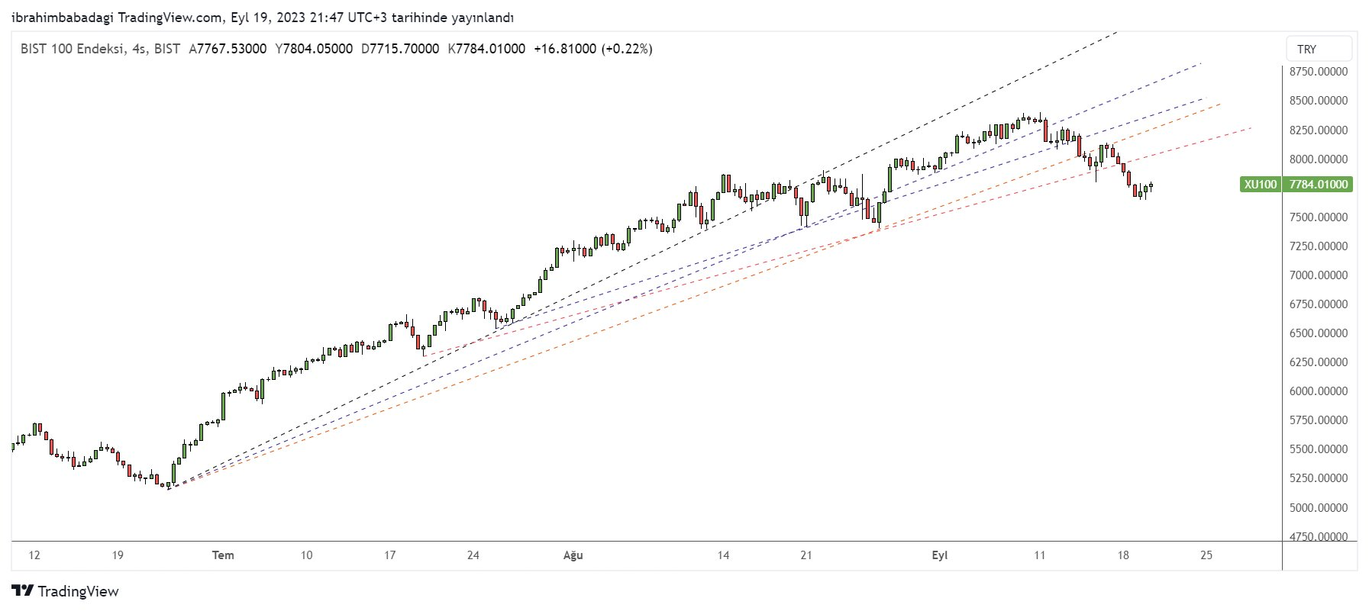Click date 25 on the time axis
Image resolution: width=1369 pixels, height=611 pixels.
pos(1206,555)
